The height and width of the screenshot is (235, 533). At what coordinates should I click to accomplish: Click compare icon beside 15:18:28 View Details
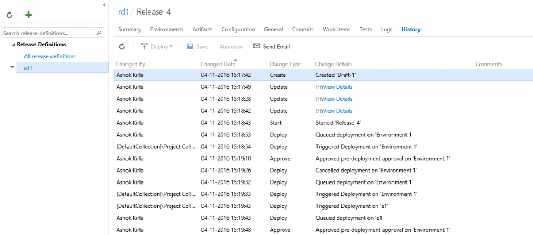[x=319, y=99]
